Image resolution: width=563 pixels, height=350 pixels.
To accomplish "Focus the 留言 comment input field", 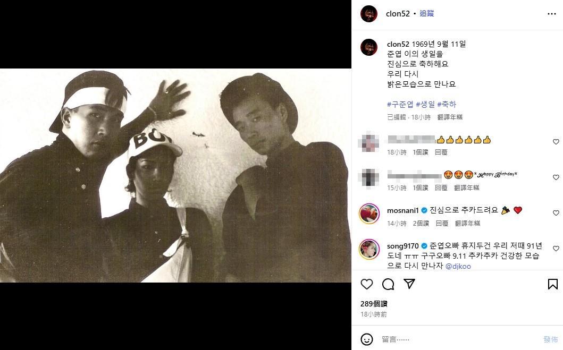I will [x=459, y=339].
